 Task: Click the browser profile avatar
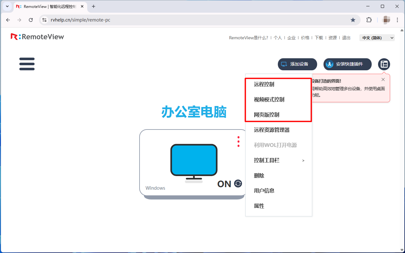pyautogui.click(x=386, y=20)
